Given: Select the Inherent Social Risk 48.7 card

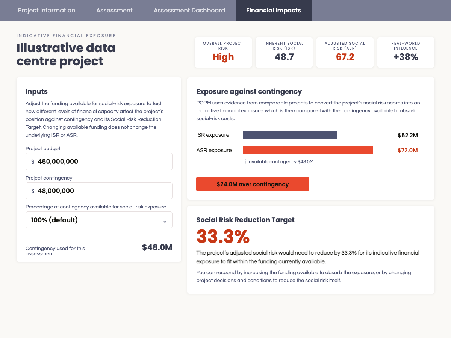Looking at the screenshot, I should [284, 53].
